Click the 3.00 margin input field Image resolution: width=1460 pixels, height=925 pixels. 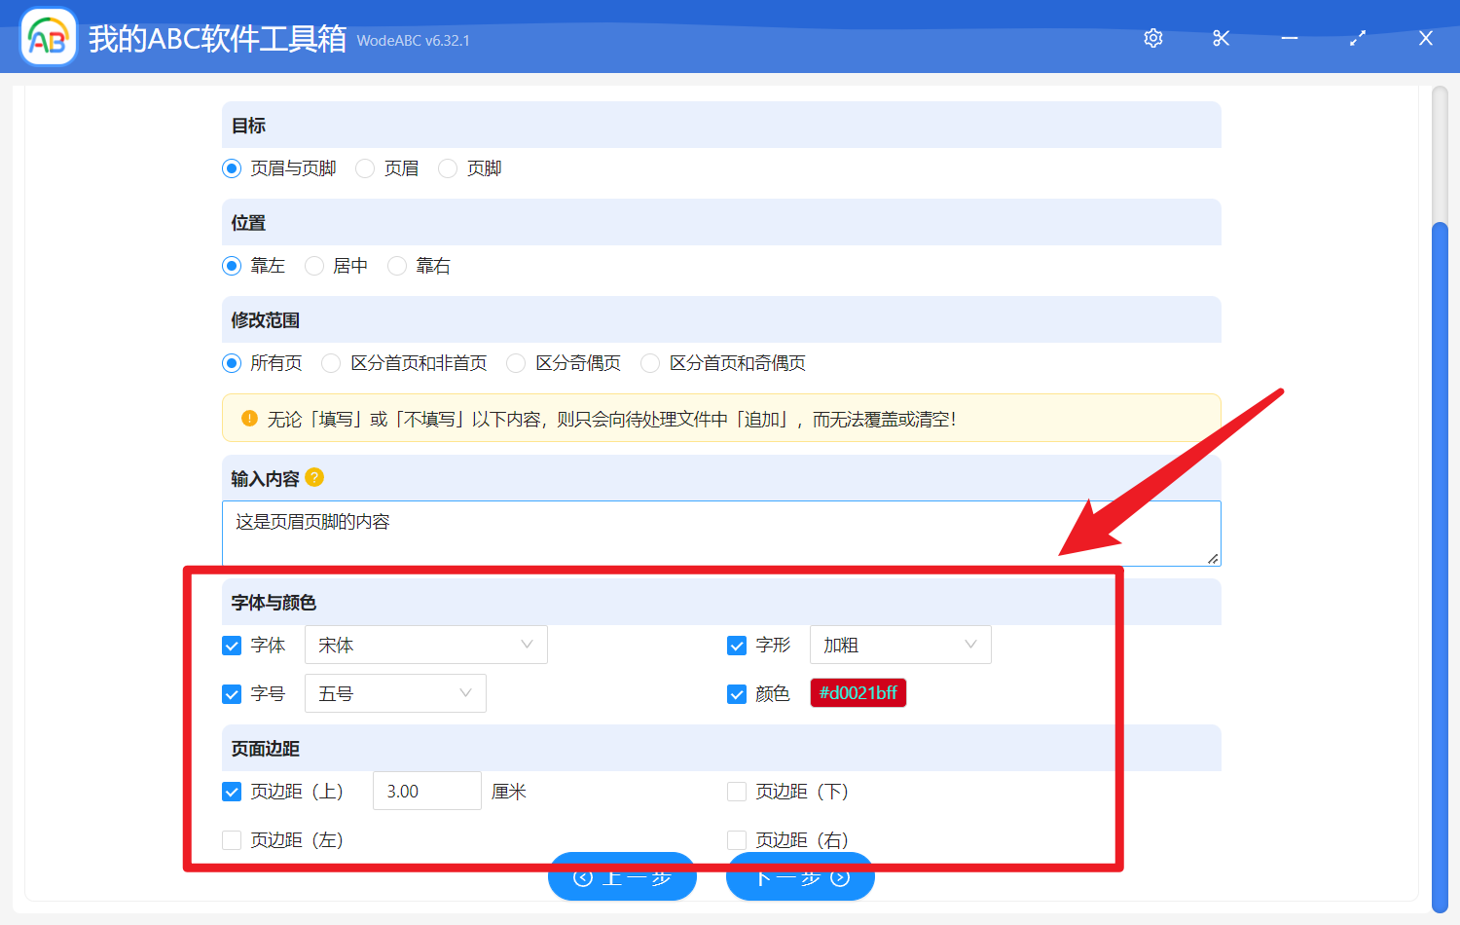coord(426,791)
